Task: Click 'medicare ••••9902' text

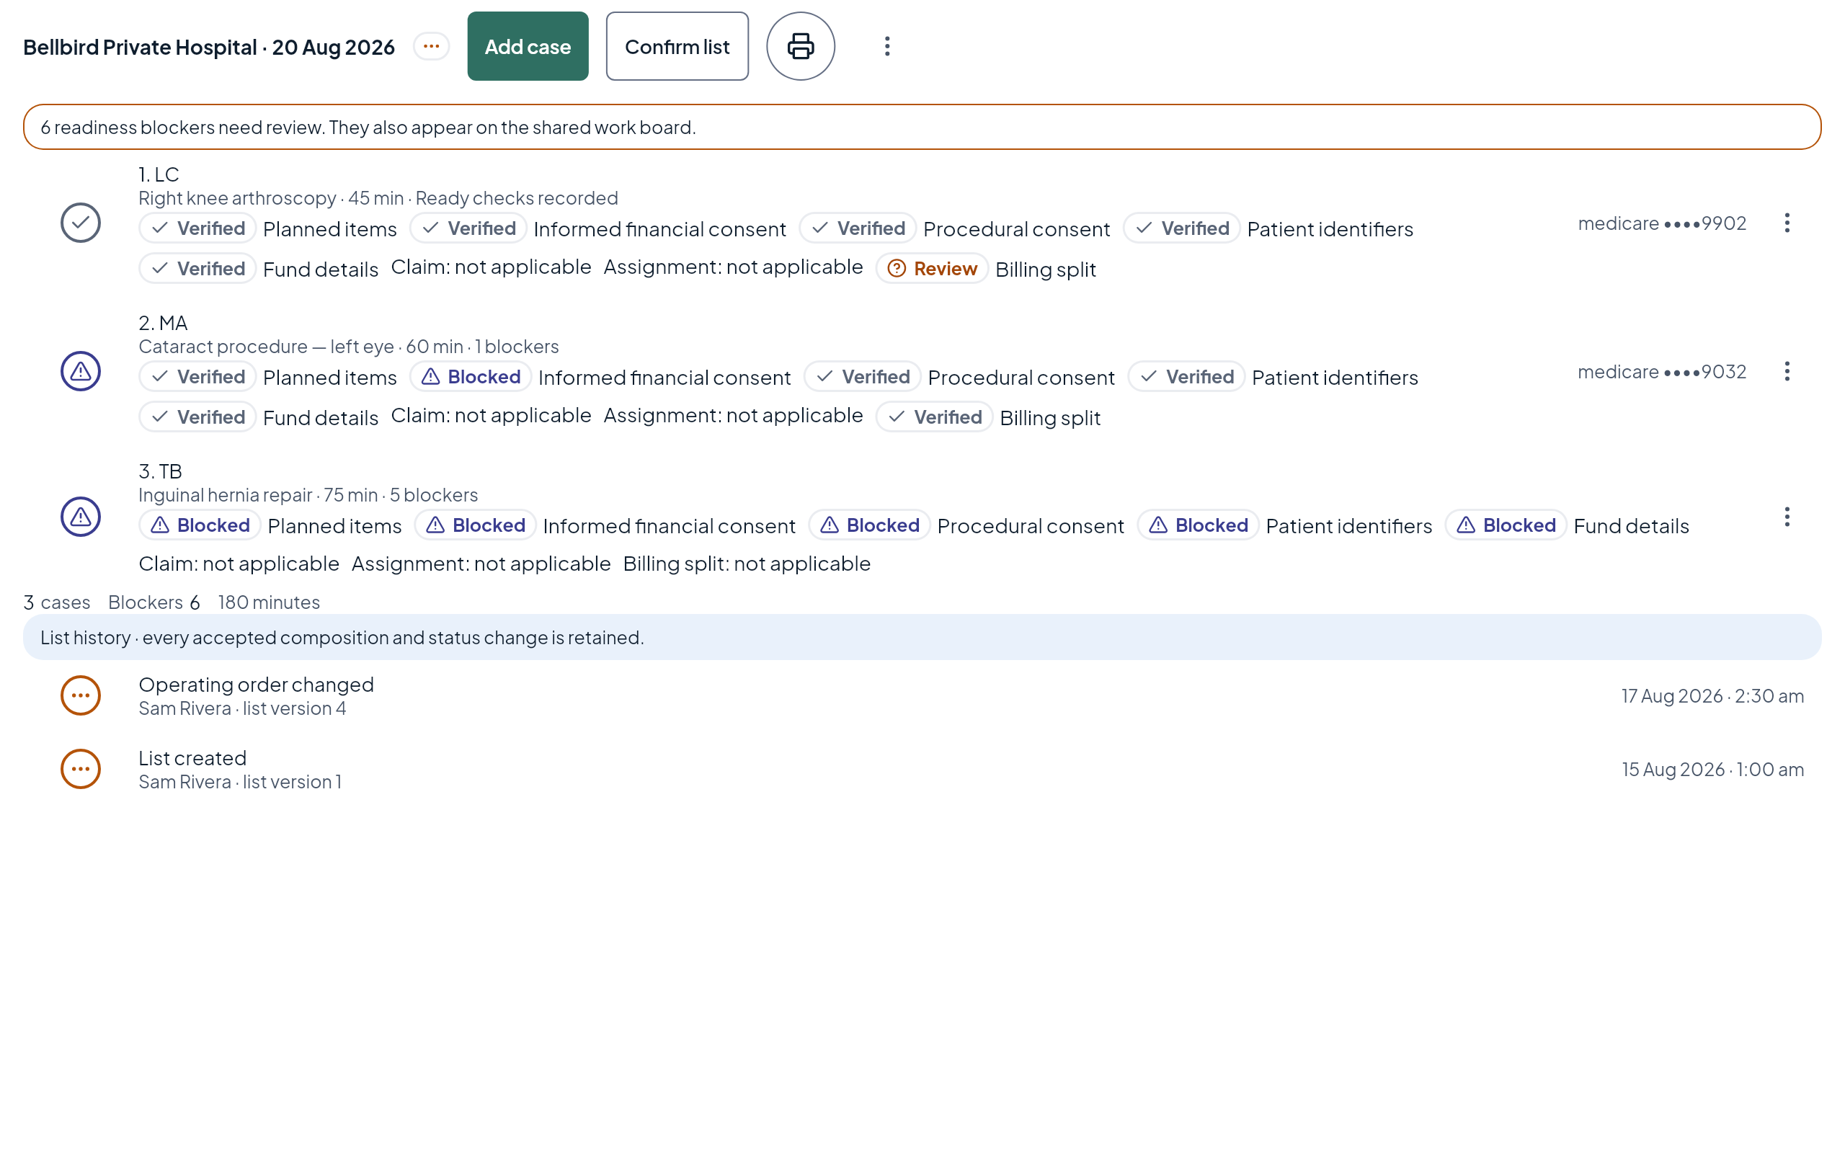Action: (1662, 223)
